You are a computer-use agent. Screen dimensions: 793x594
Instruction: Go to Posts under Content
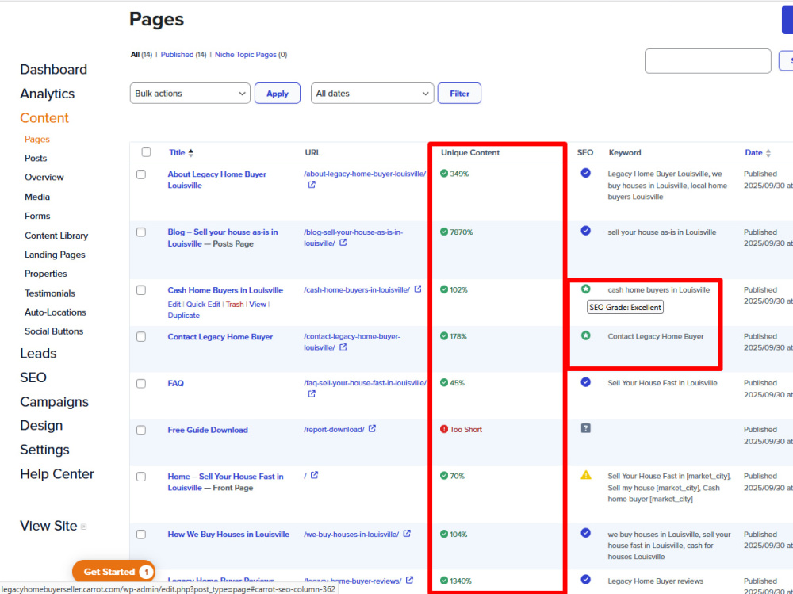tap(36, 159)
